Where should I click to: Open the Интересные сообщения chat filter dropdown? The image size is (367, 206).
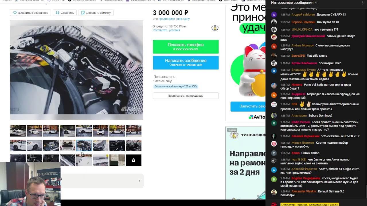tap(294, 3)
